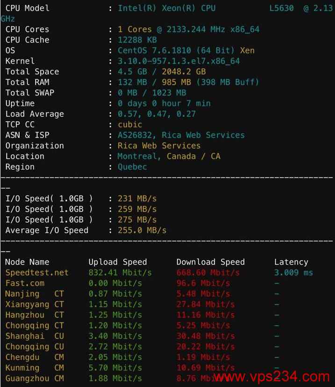Select the 832.41 Mbit/s upload value
Viewport: 335px width, 387px height.
click(120, 273)
